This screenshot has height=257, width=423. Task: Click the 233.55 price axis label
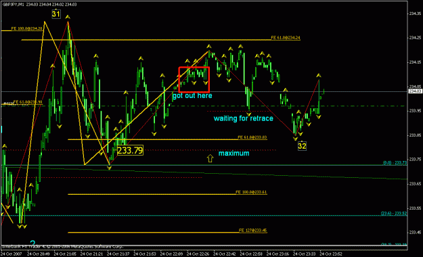point(415,208)
